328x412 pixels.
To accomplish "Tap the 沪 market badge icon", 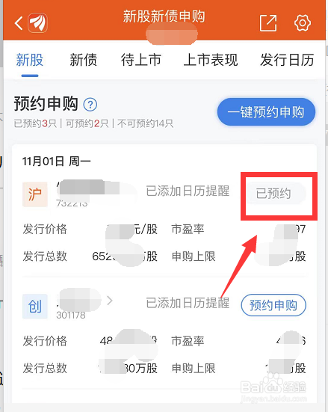I will coord(35,194).
